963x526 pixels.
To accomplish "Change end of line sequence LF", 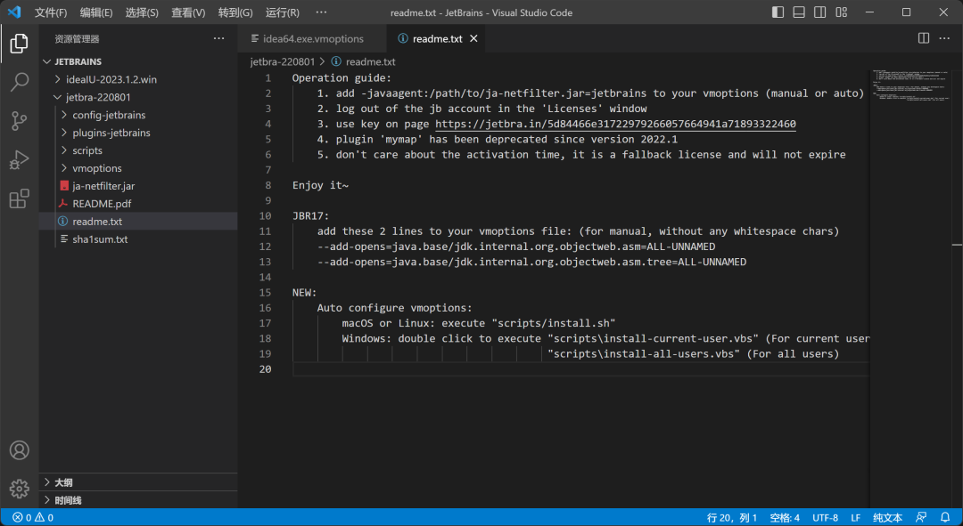I will click(x=855, y=517).
